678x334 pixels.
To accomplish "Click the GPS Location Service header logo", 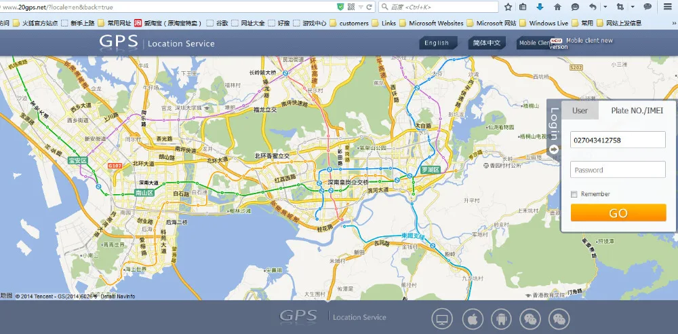I will coord(157,43).
